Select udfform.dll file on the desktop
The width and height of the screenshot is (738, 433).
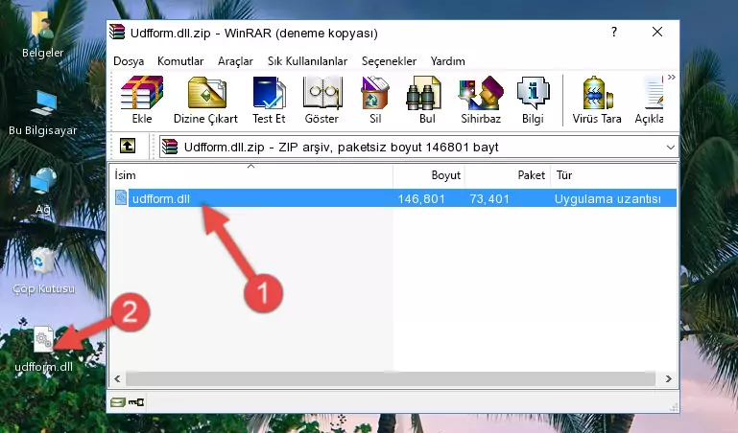43,350
